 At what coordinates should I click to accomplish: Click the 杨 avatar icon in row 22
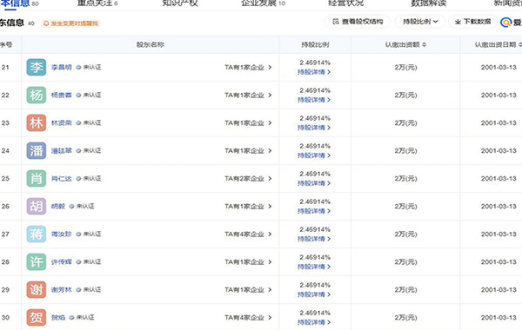coord(37,95)
